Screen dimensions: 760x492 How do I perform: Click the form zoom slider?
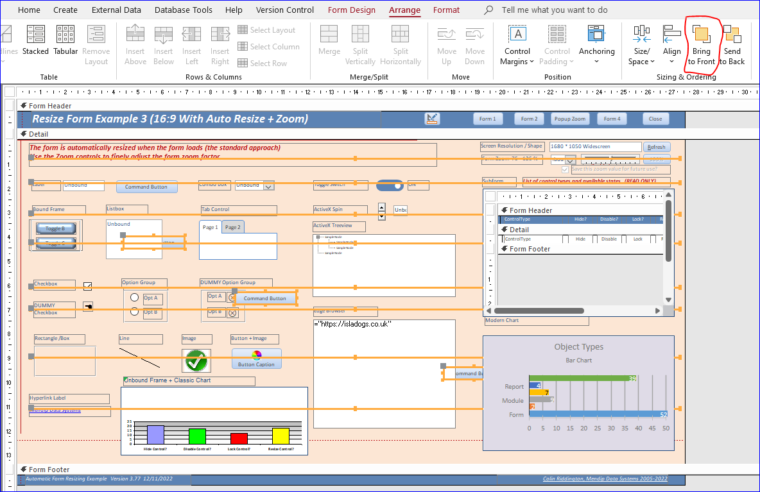(610, 159)
